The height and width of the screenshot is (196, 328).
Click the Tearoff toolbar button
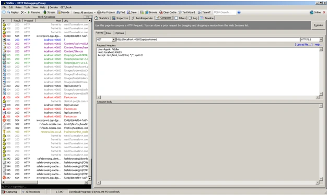pyautogui.click(x=204, y=12)
